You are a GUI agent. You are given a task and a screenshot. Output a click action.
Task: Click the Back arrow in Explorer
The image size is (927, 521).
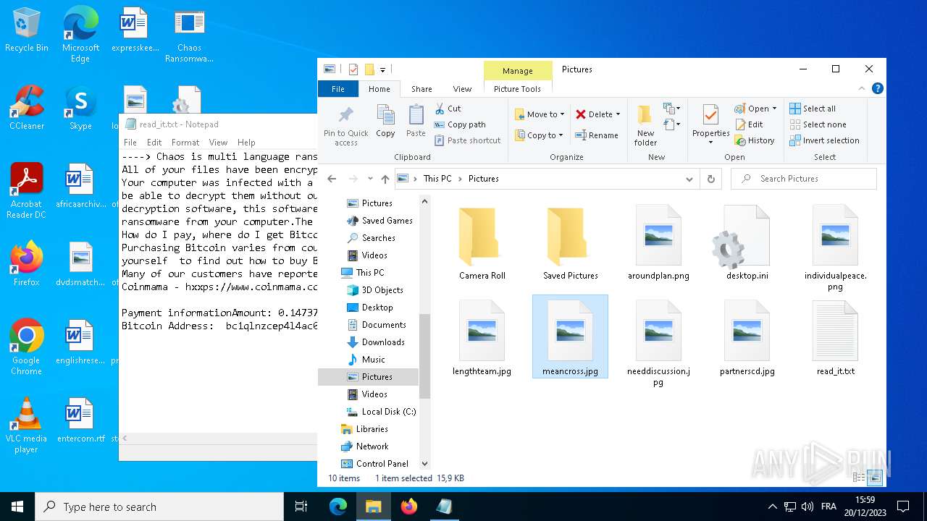click(332, 179)
